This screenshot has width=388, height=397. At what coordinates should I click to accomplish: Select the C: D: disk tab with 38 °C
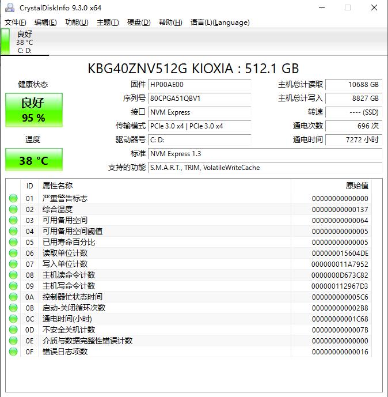[25, 42]
